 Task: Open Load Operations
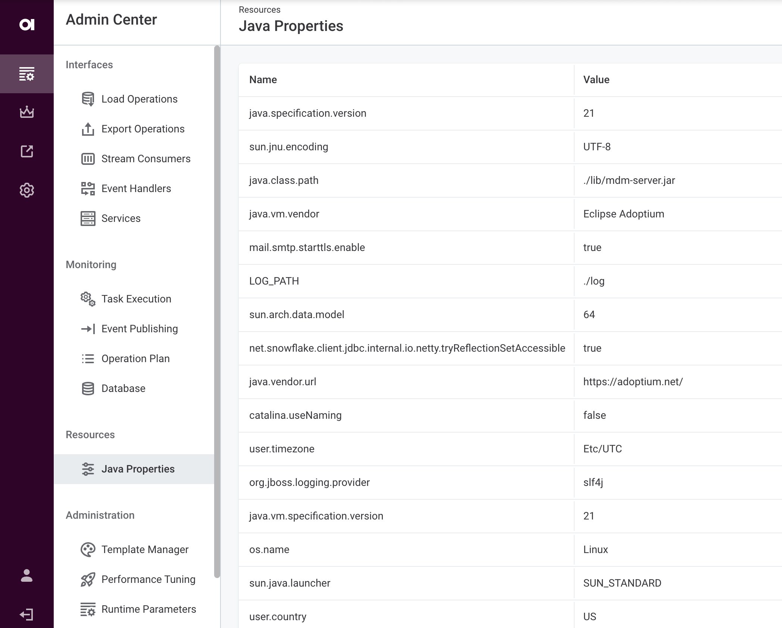[139, 99]
